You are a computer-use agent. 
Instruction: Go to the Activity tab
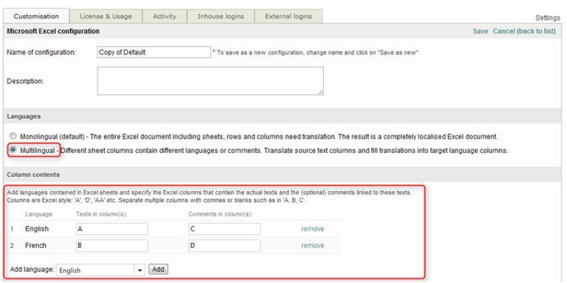pyautogui.click(x=164, y=16)
